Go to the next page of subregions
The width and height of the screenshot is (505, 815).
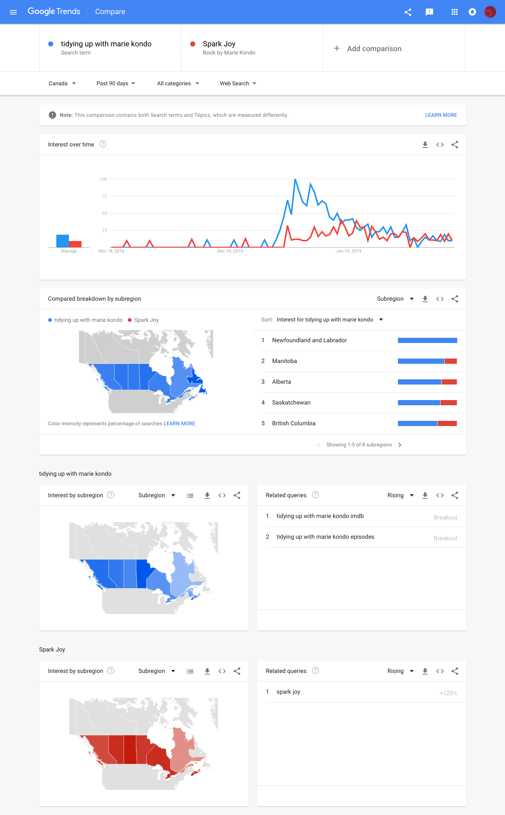(x=400, y=445)
